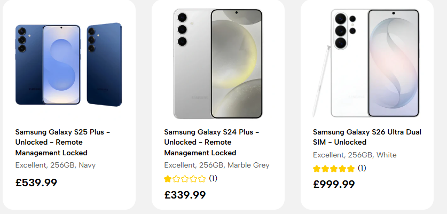The width and height of the screenshot is (447, 214).
Task: Click the 'Excellent, 256GB, Marble Grey' description
Action: [x=217, y=165]
